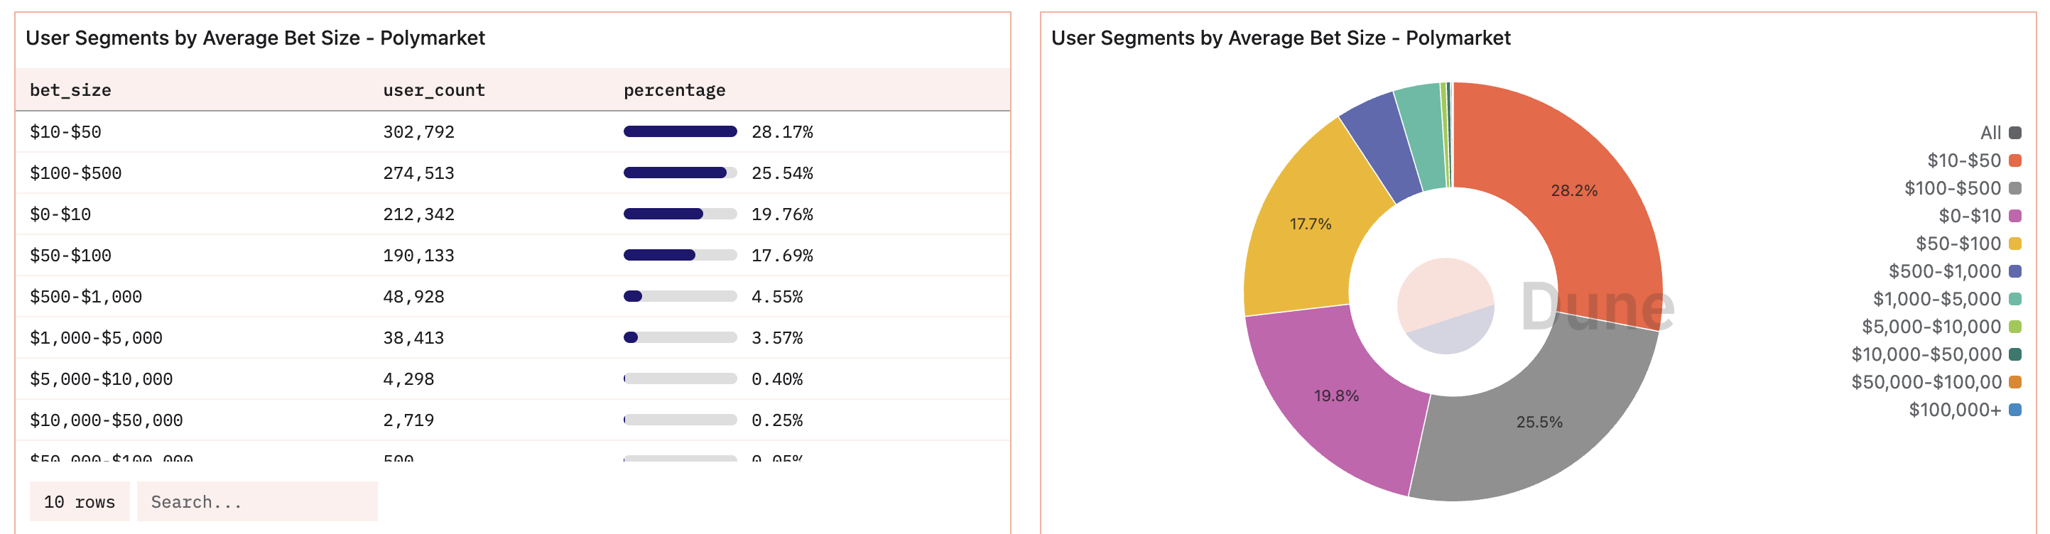Click the yellow $50-$100 legend swatch
This screenshot has width=2050, height=534.
pyautogui.click(x=2015, y=244)
